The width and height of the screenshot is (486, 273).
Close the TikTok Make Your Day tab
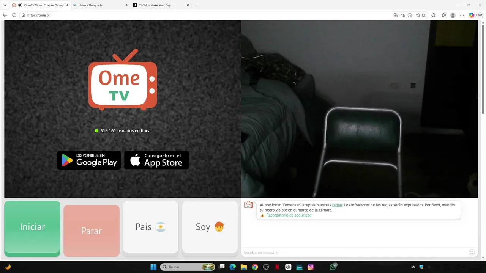(188, 5)
